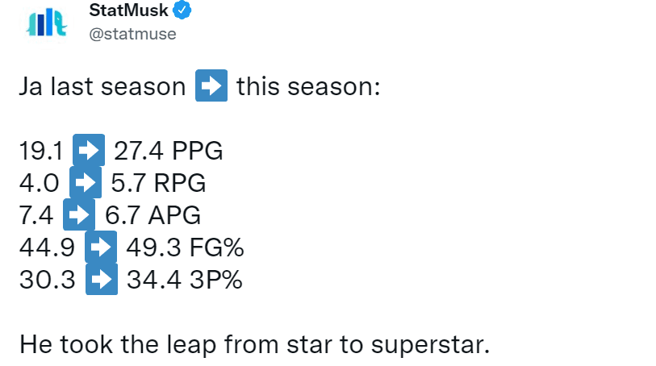This screenshot has width=656, height=366.
Task: Click the '49.3 FG%' stat text
Action: (185, 247)
